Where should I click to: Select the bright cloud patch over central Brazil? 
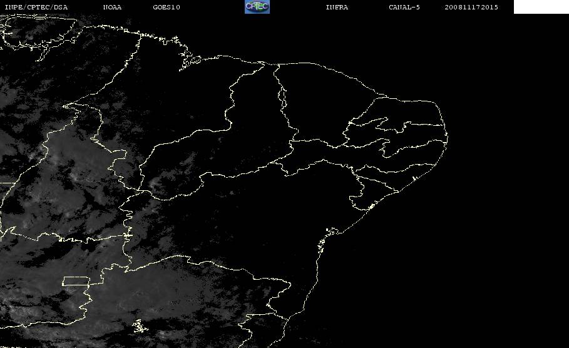(x=155, y=185)
